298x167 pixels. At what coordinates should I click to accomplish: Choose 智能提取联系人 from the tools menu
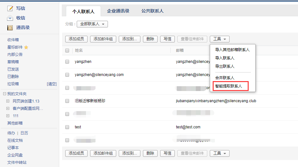229,86
